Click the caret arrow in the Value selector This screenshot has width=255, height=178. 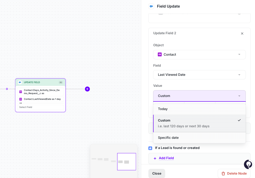tap(239, 96)
